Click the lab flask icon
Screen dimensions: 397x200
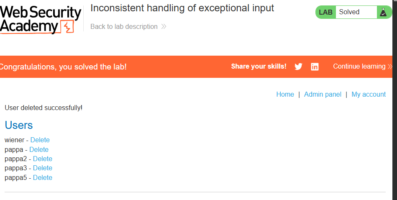(x=383, y=12)
